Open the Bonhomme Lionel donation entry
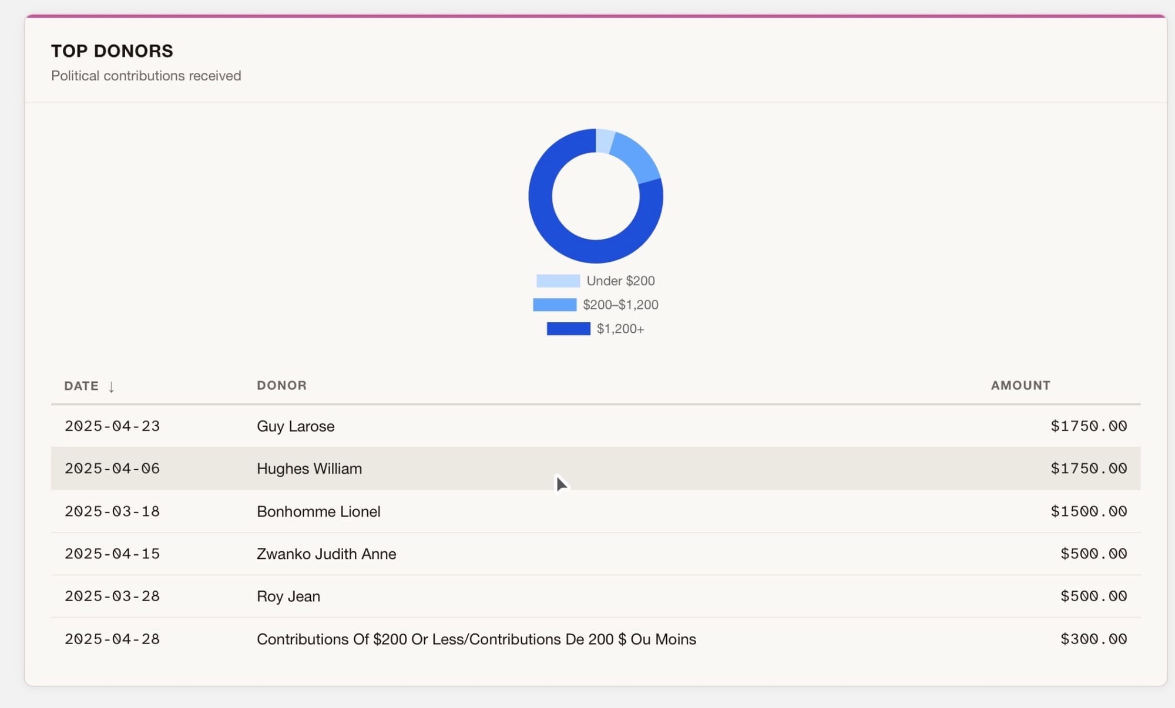Screen dimensions: 1175x708 (318, 511)
